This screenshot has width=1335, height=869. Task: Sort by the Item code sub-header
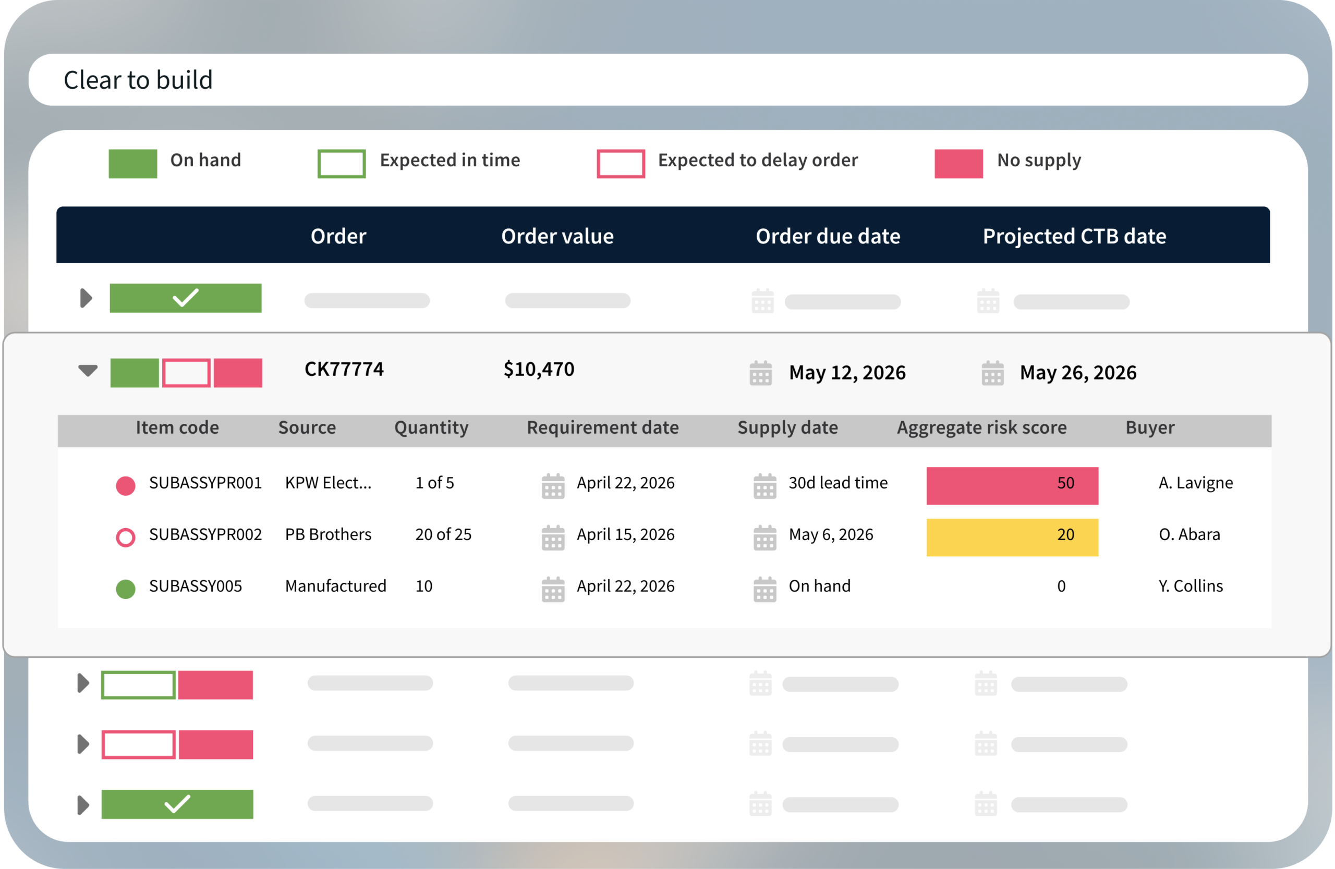177,427
